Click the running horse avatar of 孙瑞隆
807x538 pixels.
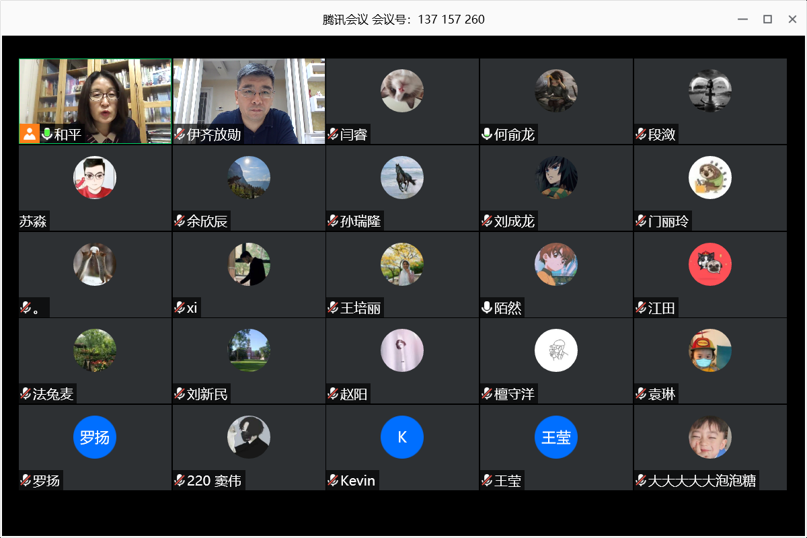pyautogui.click(x=402, y=178)
